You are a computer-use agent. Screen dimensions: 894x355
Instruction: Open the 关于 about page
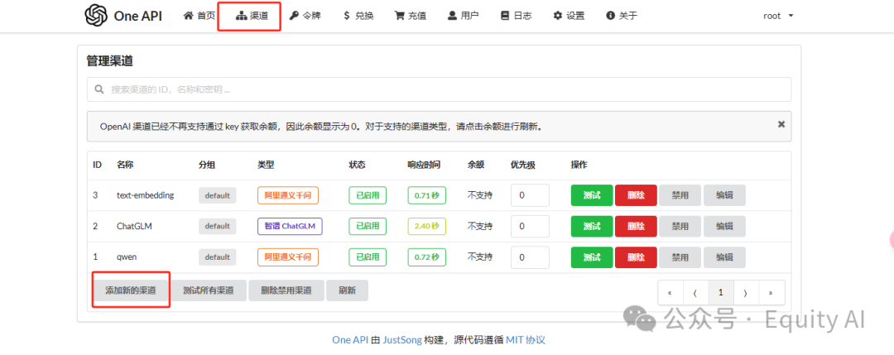pos(622,16)
